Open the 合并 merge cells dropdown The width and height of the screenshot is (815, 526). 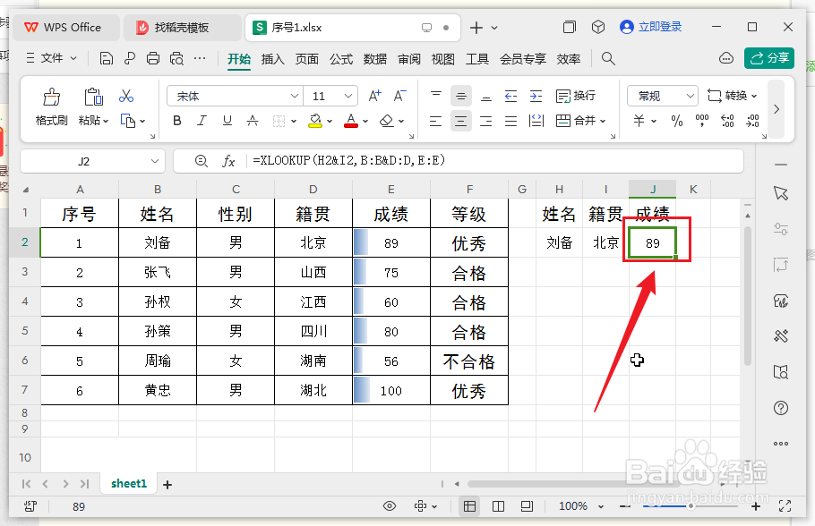[x=580, y=121]
